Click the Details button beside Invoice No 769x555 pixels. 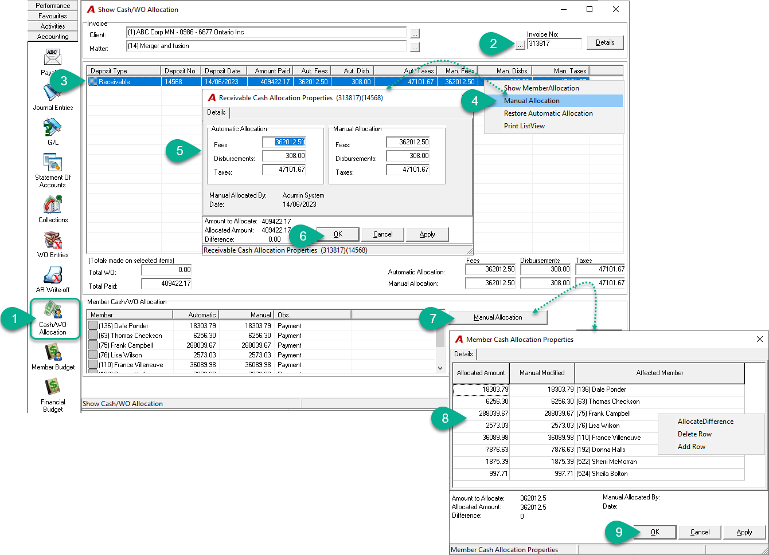click(605, 42)
